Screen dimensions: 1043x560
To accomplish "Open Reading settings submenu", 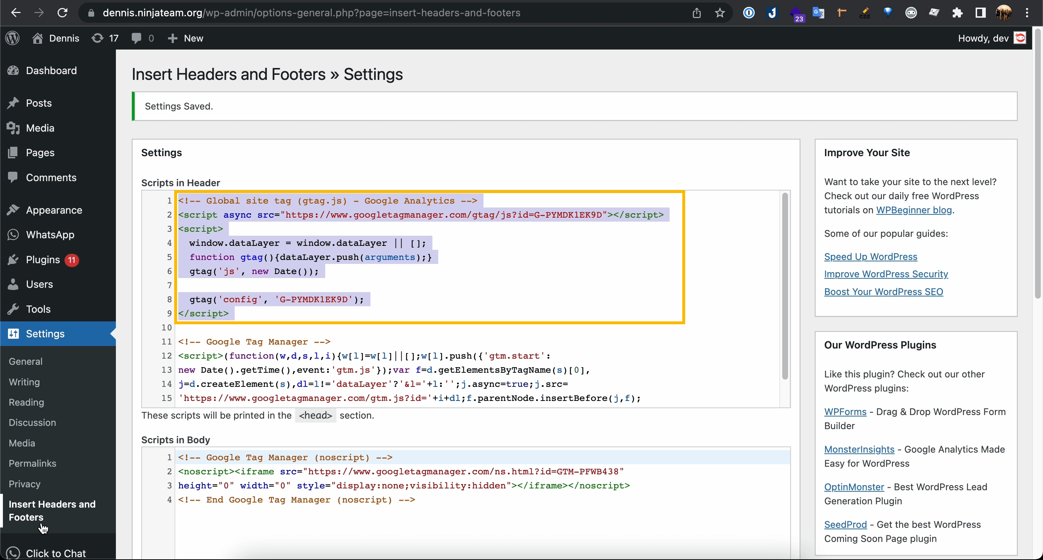I will pos(26,402).
